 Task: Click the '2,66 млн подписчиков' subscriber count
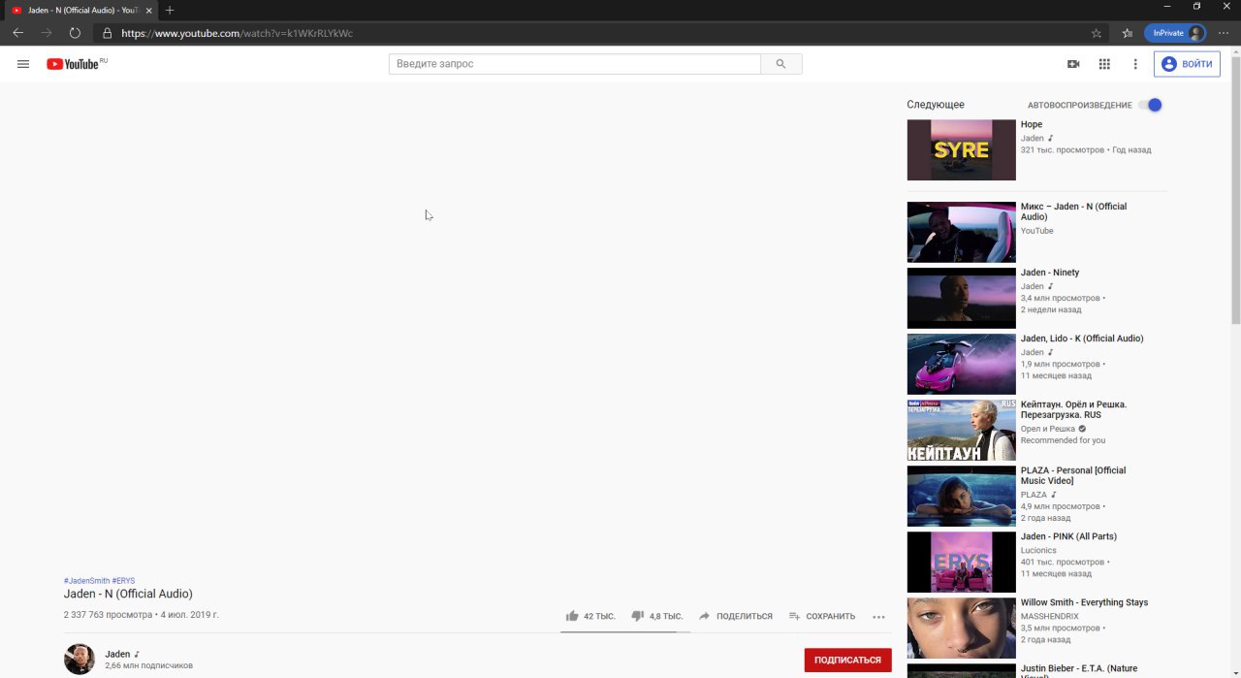148,666
